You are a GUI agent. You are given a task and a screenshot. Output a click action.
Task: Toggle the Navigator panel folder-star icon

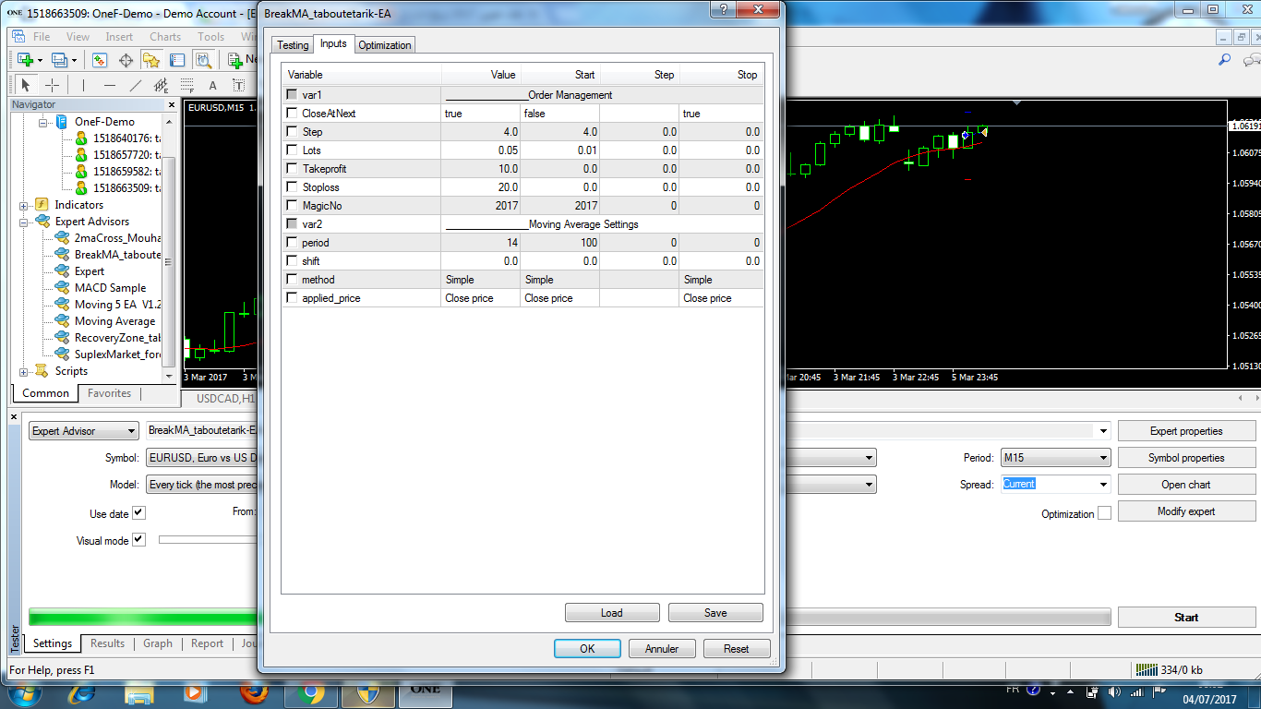(150, 60)
